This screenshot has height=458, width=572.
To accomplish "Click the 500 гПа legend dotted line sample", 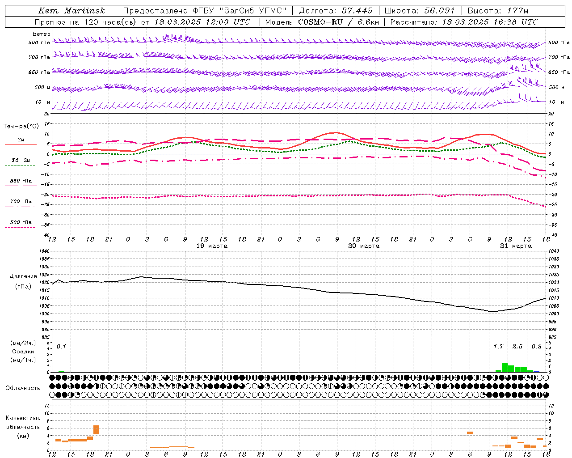I will [x=21, y=227].
